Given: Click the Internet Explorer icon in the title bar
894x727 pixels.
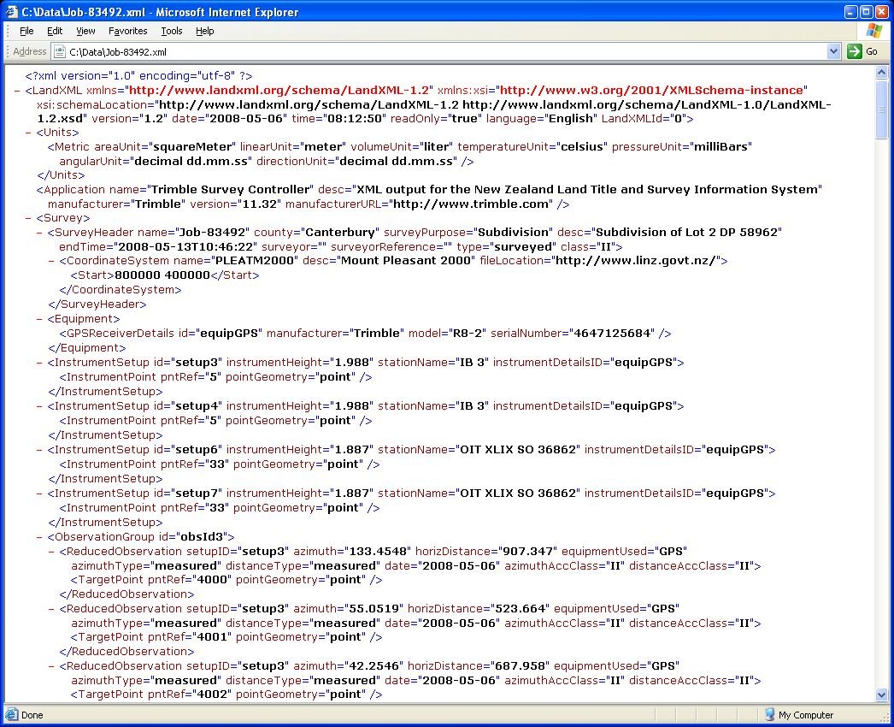Looking at the screenshot, I should point(11,11).
